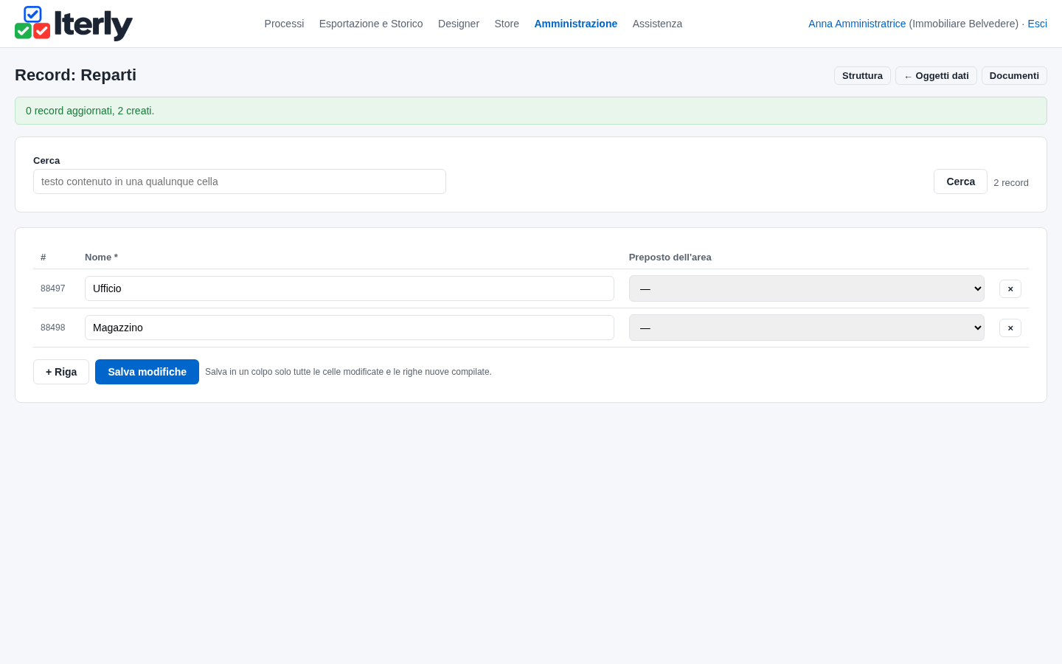Screen dimensions: 1062x664
Task: Go back to Oggetti dati
Action: click(x=936, y=76)
